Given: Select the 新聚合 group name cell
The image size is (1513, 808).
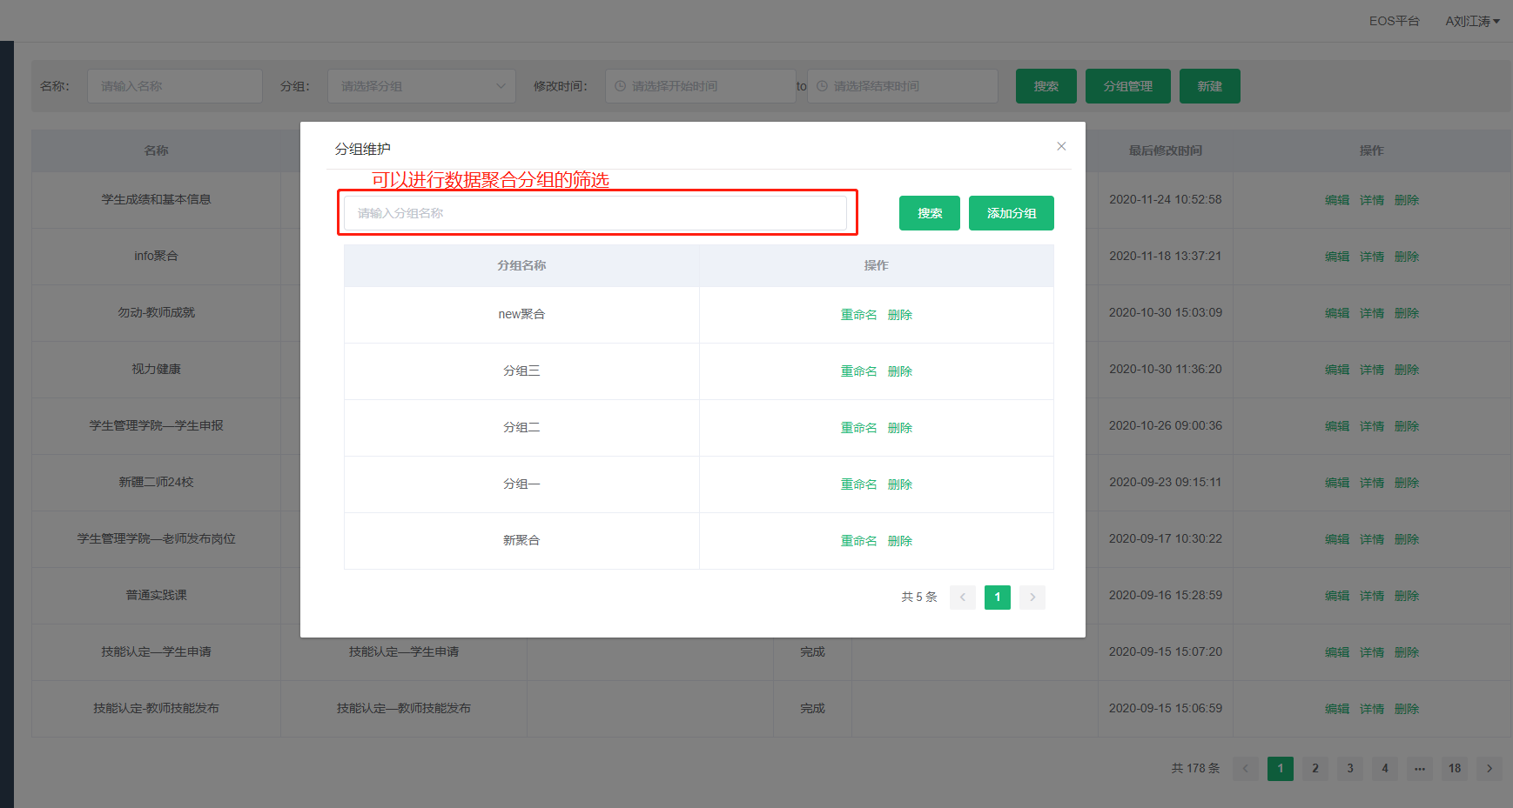Looking at the screenshot, I should click(521, 541).
